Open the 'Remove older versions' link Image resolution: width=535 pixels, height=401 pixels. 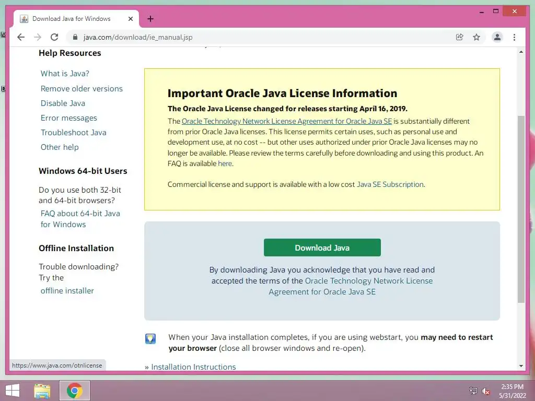(82, 89)
